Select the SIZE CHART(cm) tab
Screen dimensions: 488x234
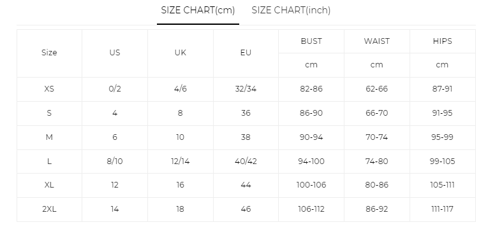[x=198, y=11]
